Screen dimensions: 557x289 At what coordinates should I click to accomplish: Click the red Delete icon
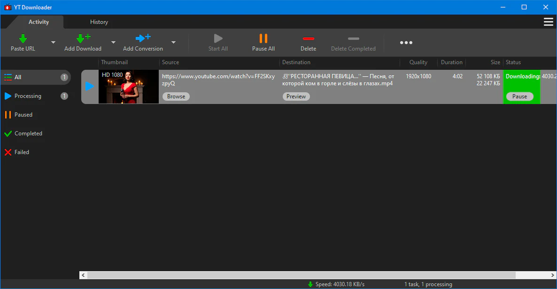coord(308,38)
